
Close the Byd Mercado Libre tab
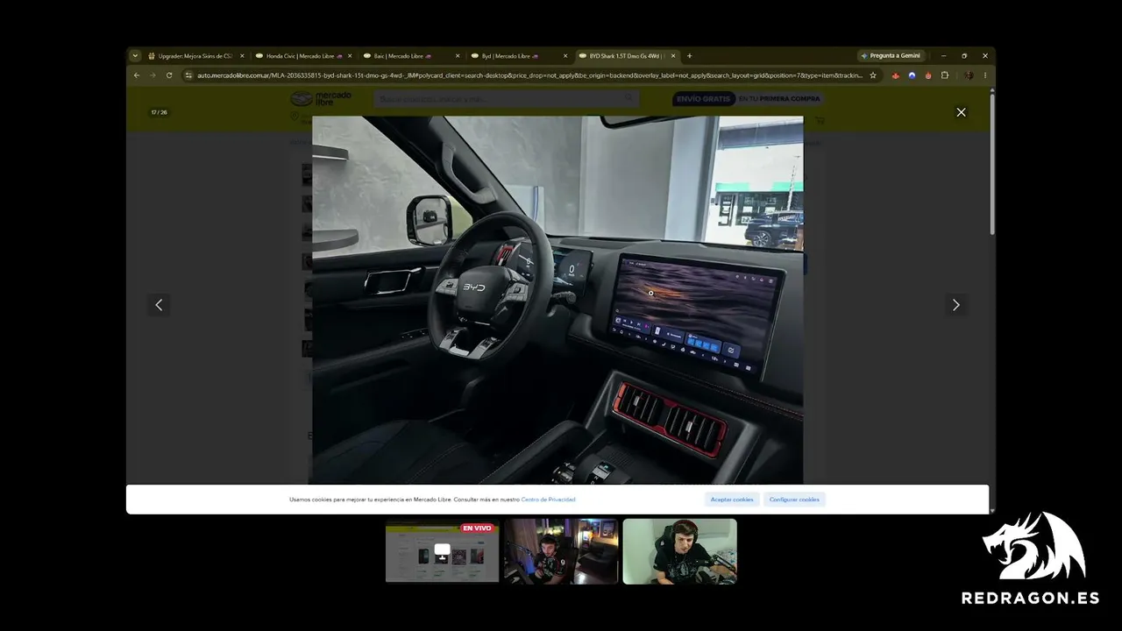coord(565,56)
